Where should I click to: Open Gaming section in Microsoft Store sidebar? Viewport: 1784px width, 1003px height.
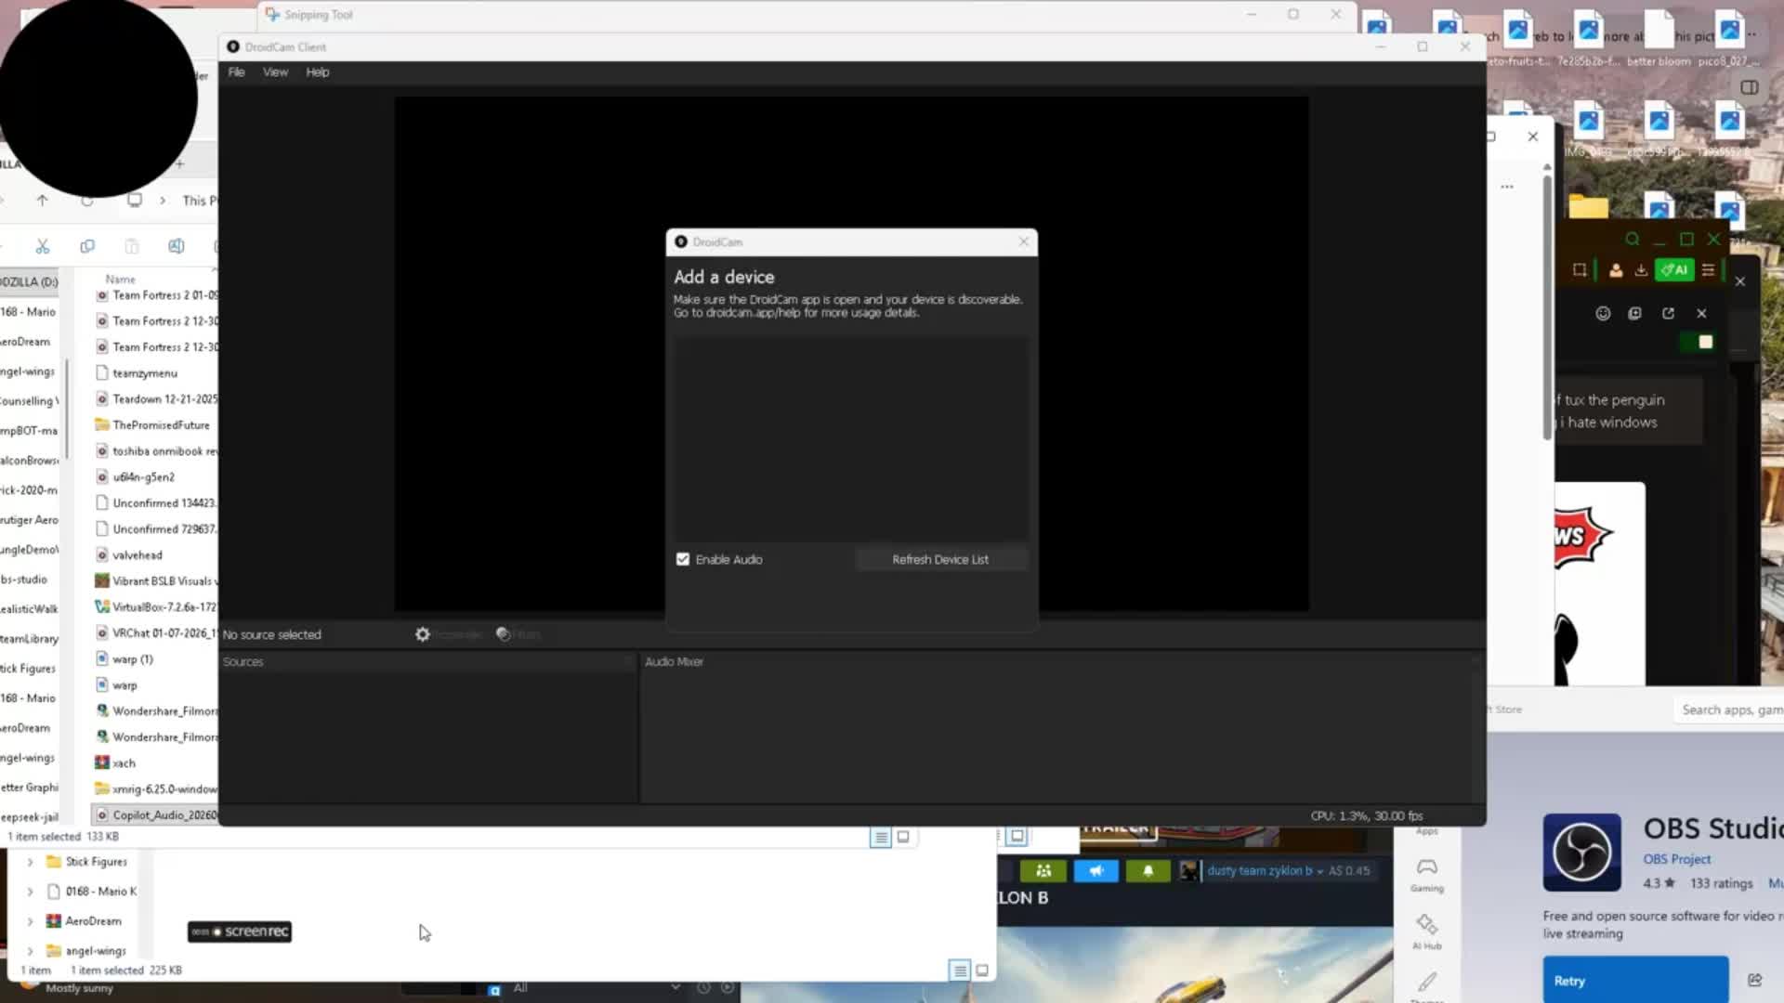point(1427,874)
